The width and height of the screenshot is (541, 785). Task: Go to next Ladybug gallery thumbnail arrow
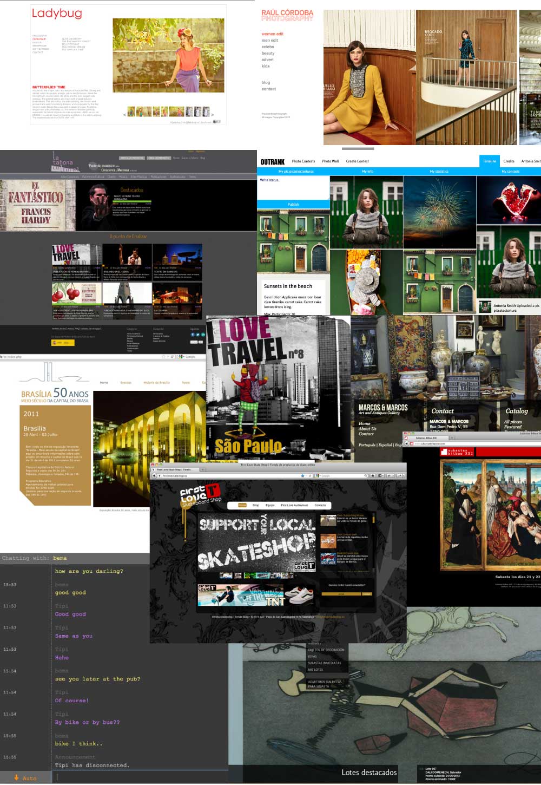click(x=212, y=114)
